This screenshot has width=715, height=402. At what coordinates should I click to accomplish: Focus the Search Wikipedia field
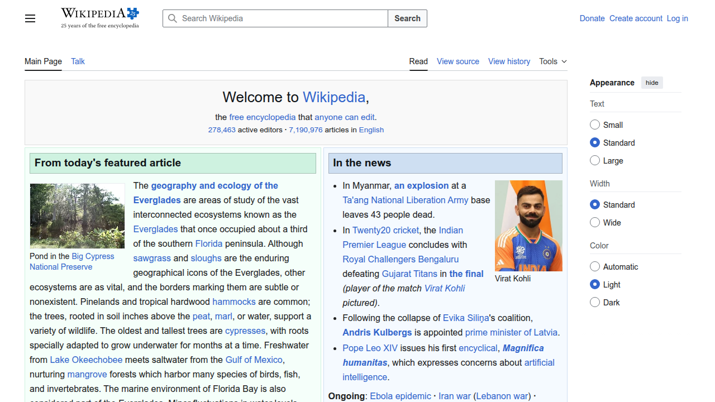point(275,18)
